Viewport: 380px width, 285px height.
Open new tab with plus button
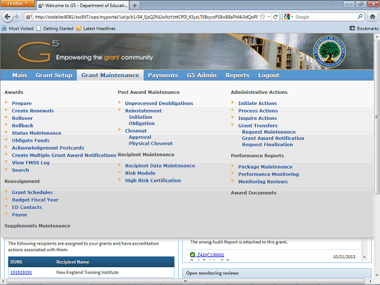(135, 5)
